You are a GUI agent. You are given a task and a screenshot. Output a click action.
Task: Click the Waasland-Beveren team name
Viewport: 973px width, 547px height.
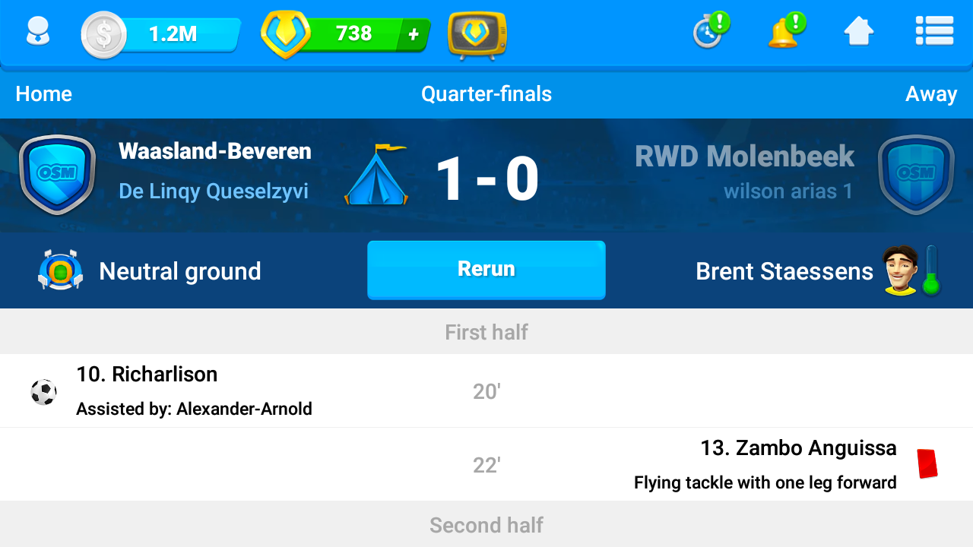pyautogui.click(x=215, y=151)
